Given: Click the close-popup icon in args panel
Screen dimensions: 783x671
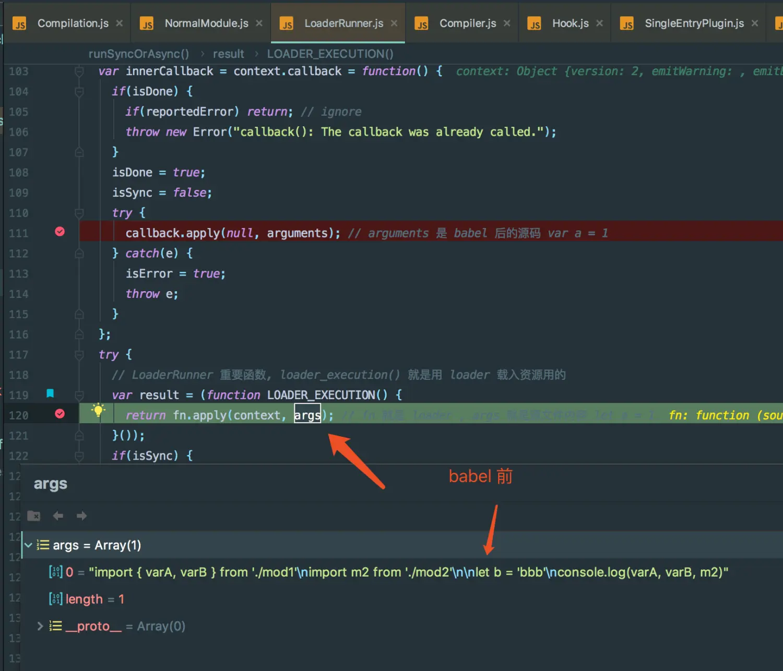Looking at the screenshot, I should pyautogui.click(x=33, y=516).
